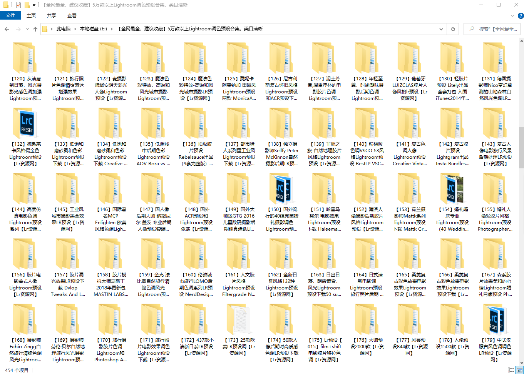The image size is (524, 374).
Task: Open the 共享 ribbon tab
Action: tap(52, 15)
